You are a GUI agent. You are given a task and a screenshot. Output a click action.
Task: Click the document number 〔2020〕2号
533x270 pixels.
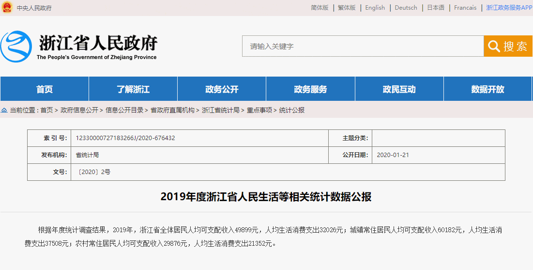93,172
